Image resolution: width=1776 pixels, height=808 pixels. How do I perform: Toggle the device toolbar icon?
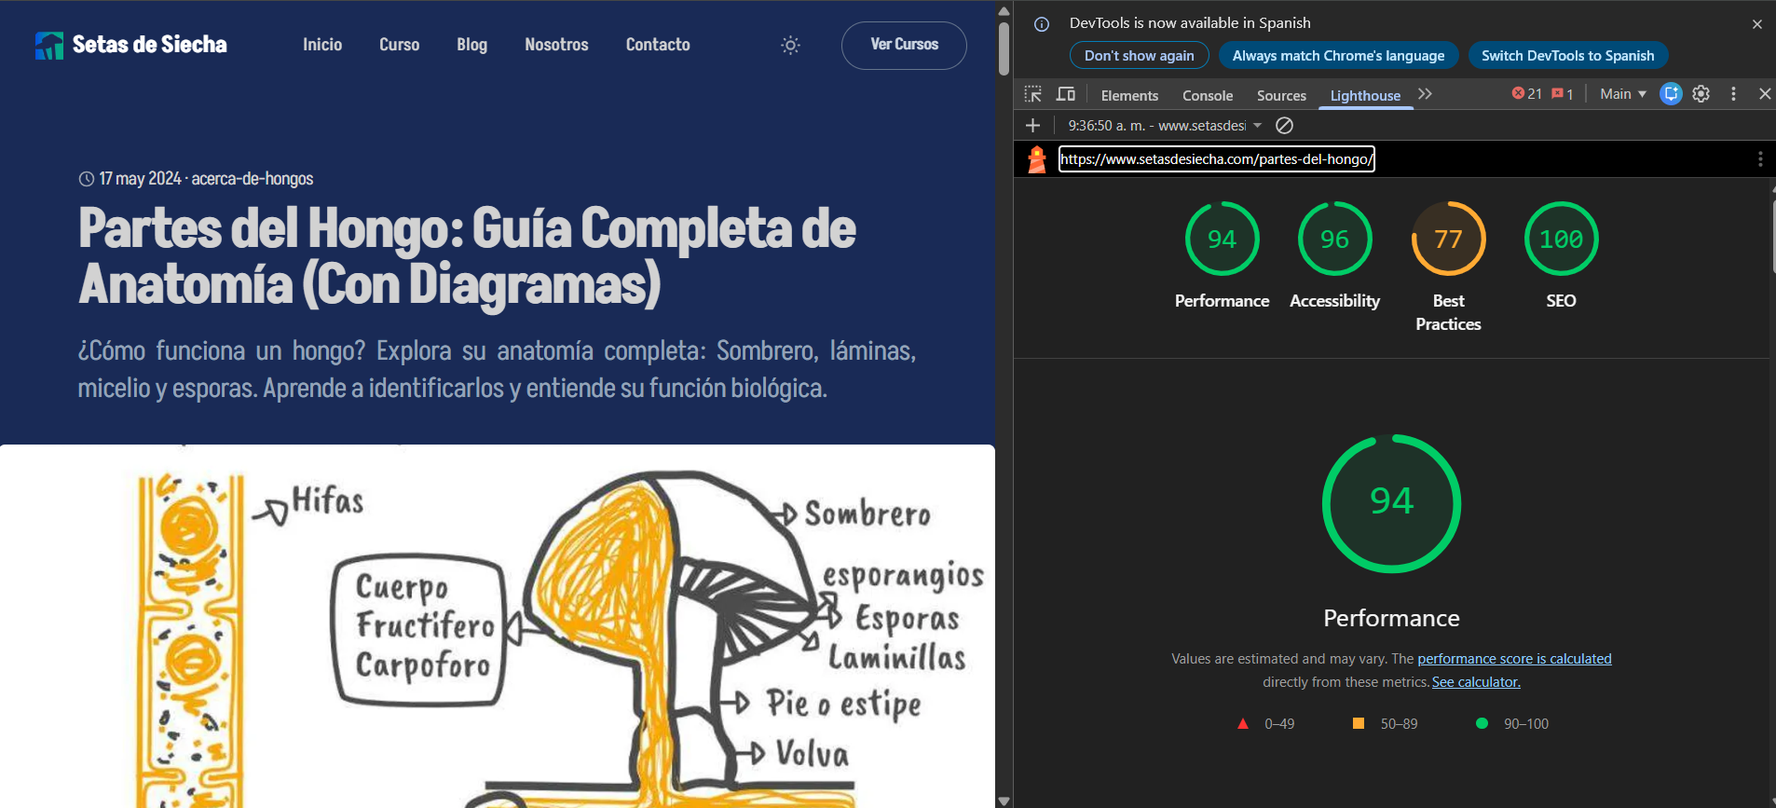click(x=1066, y=94)
